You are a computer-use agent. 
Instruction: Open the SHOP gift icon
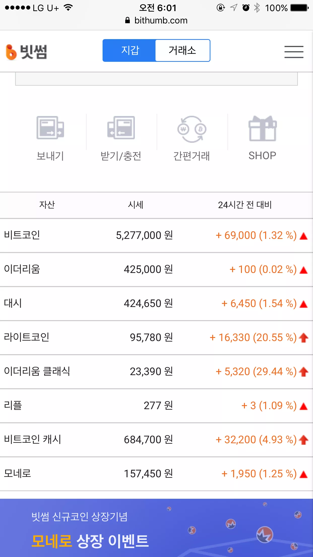pos(263,128)
